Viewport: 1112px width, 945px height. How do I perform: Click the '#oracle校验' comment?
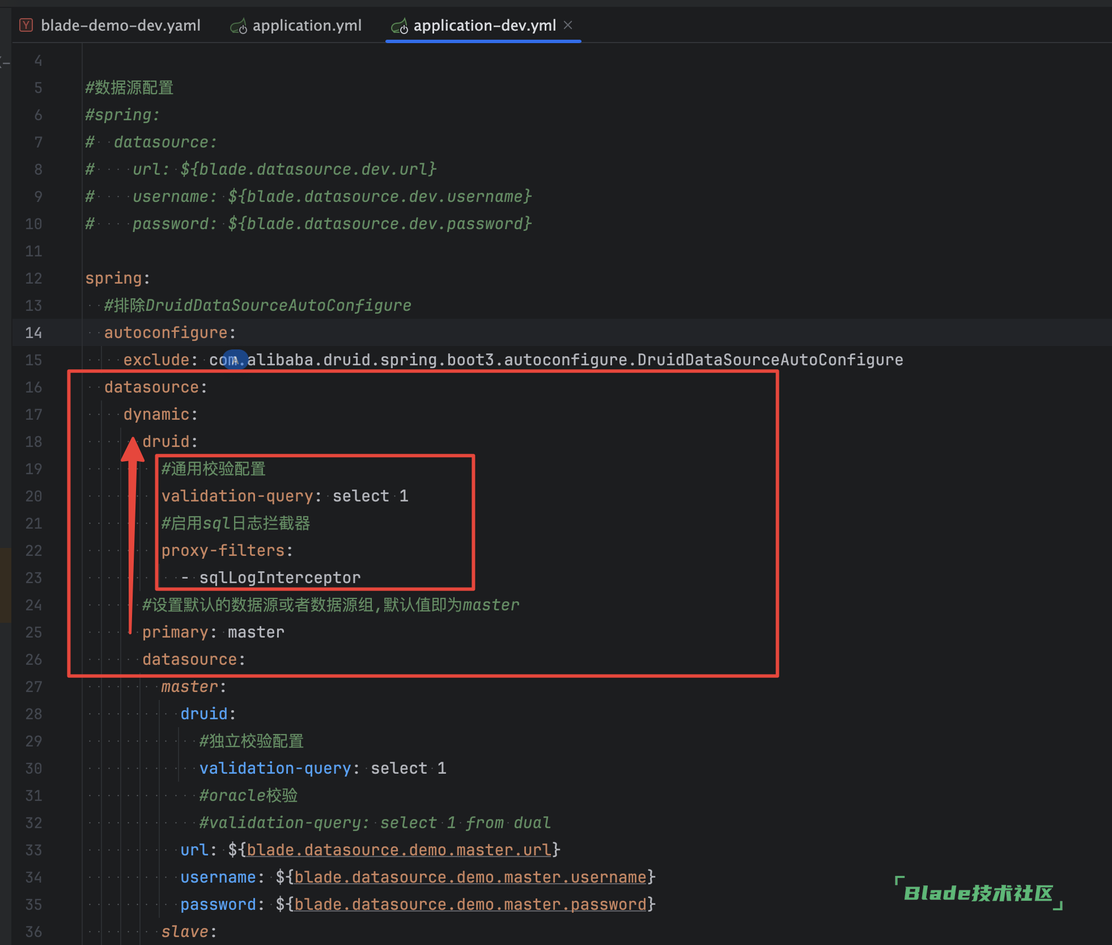[248, 795]
